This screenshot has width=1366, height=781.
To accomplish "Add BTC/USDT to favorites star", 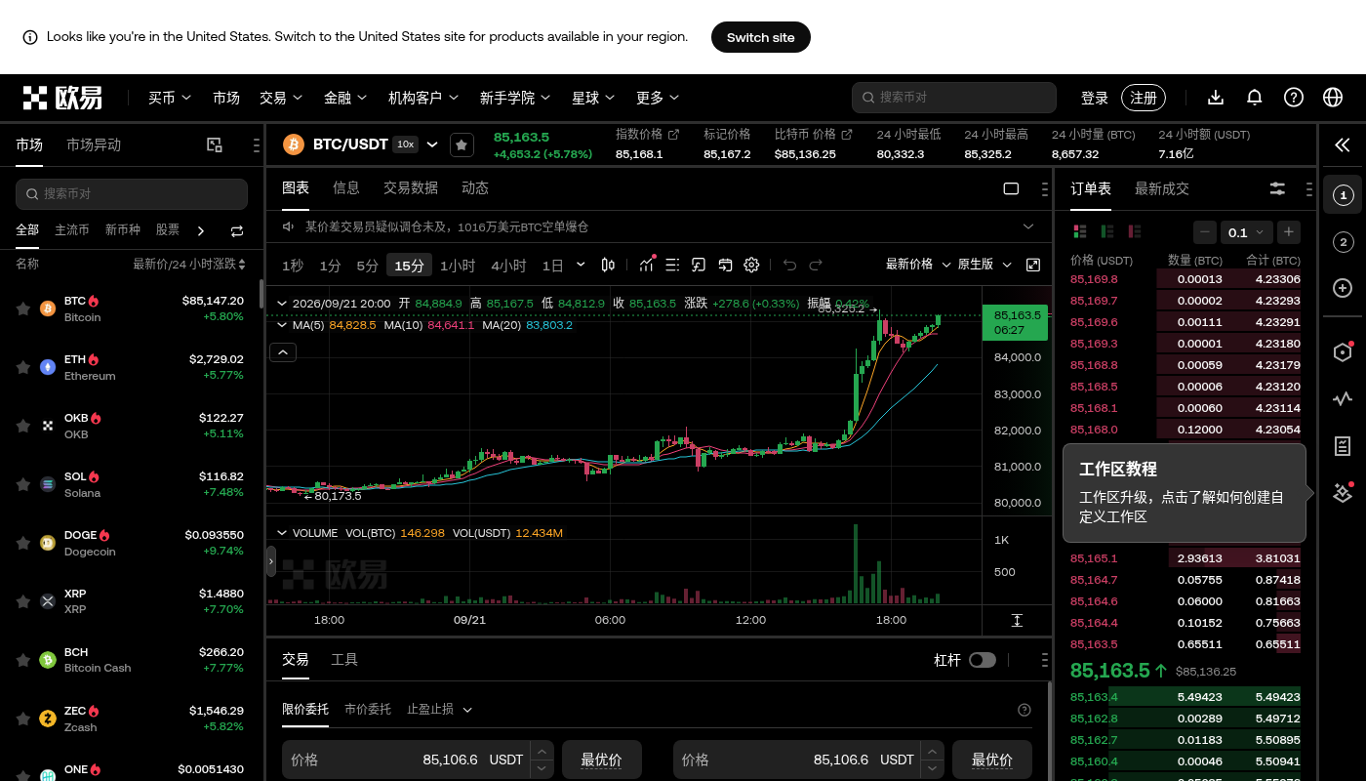I will point(462,144).
